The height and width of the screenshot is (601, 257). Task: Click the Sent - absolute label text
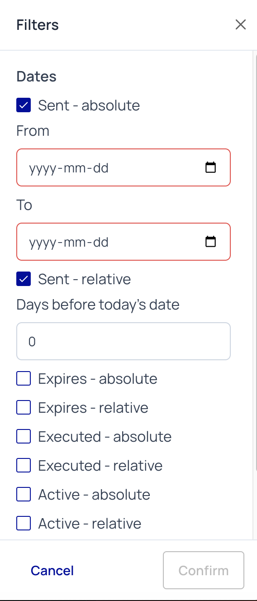coord(89,105)
